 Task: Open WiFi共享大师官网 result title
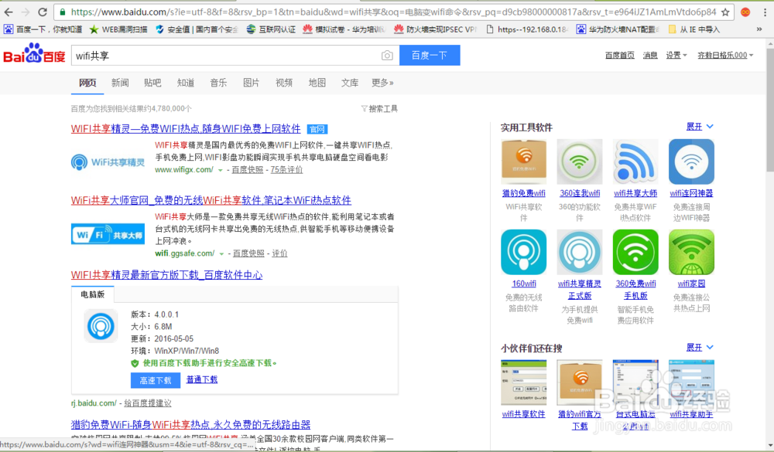point(211,200)
